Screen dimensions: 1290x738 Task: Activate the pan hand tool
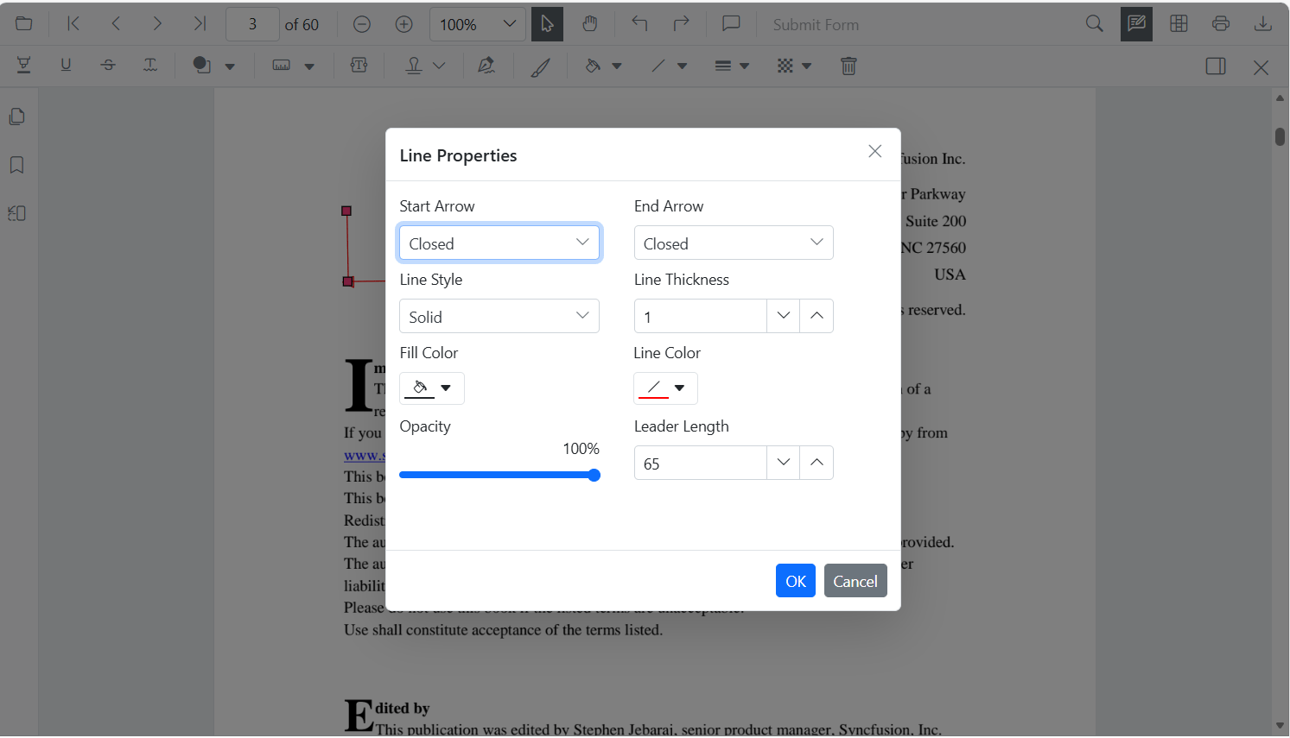pyautogui.click(x=591, y=24)
